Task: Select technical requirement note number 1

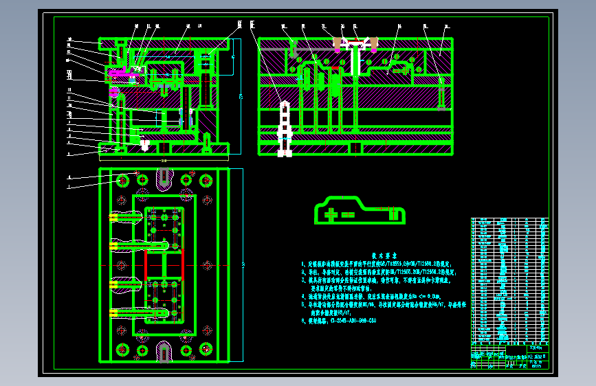Action: click(376, 264)
